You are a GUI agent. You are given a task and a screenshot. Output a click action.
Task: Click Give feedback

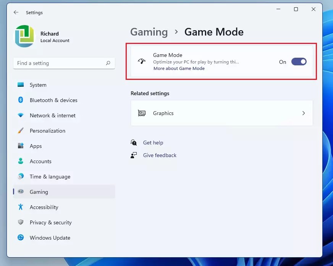pyautogui.click(x=160, y=155)
